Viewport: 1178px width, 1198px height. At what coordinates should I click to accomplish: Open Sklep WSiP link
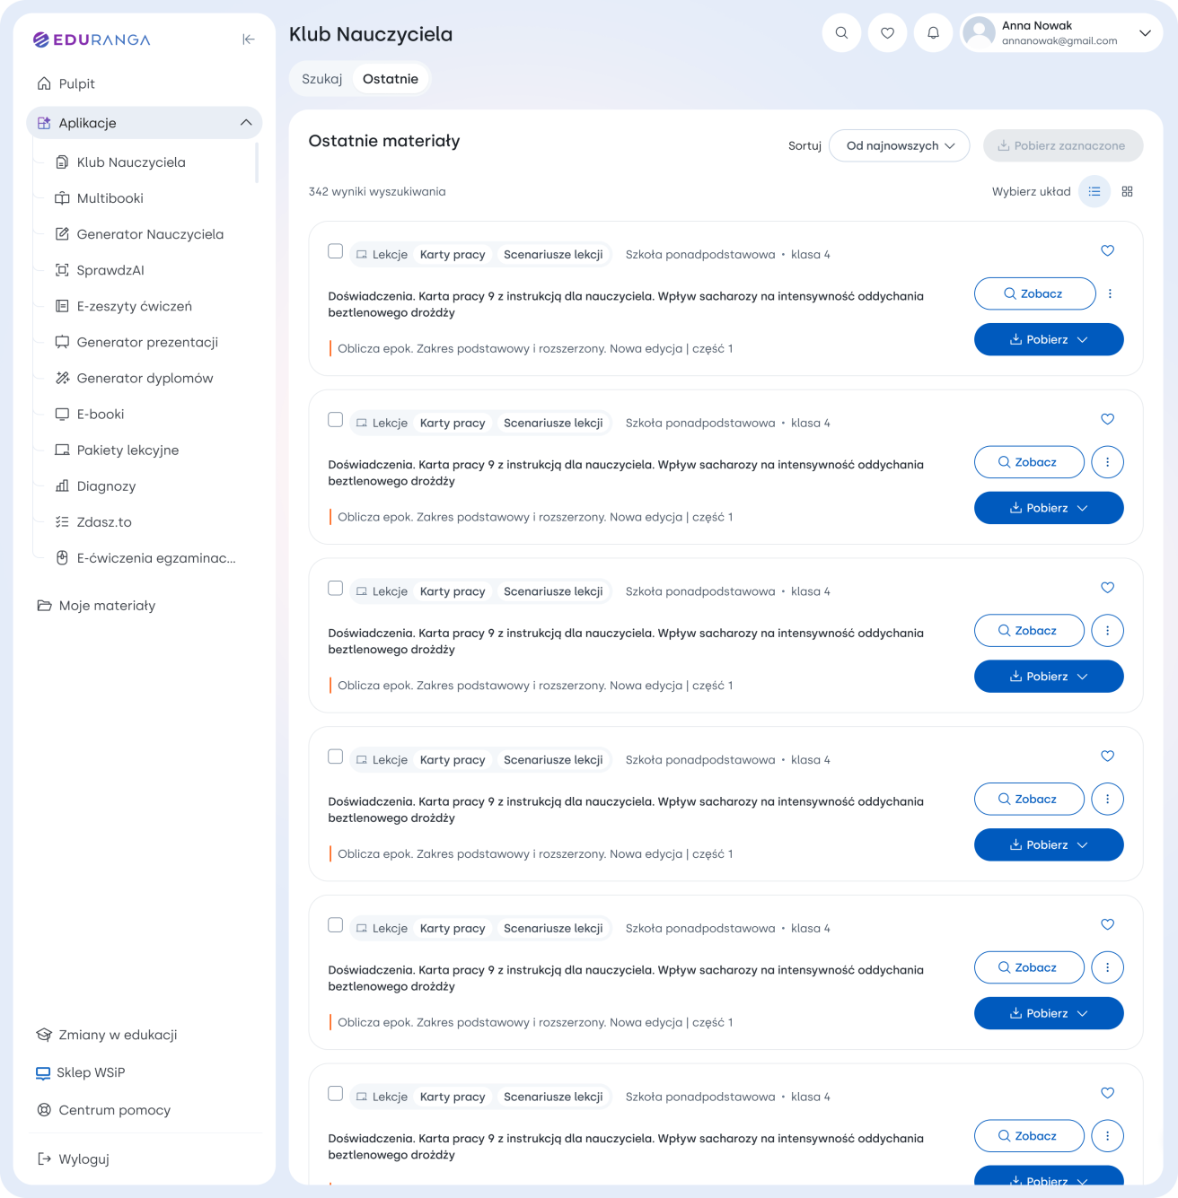click(x=80, y=1072)
